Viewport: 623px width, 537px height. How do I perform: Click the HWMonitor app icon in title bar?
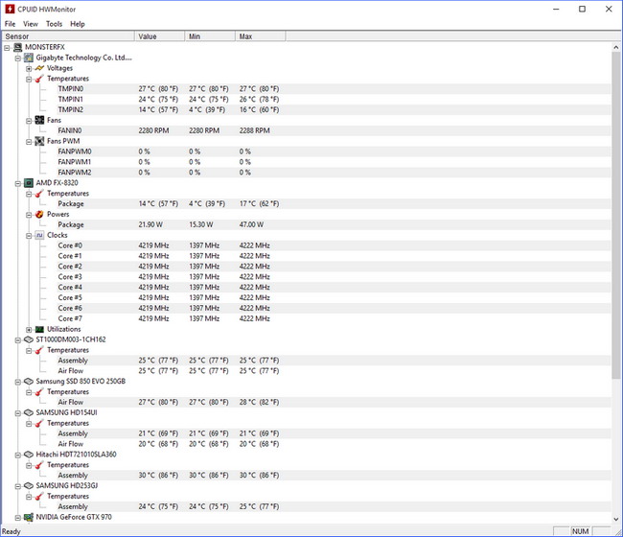click(10, 9)
